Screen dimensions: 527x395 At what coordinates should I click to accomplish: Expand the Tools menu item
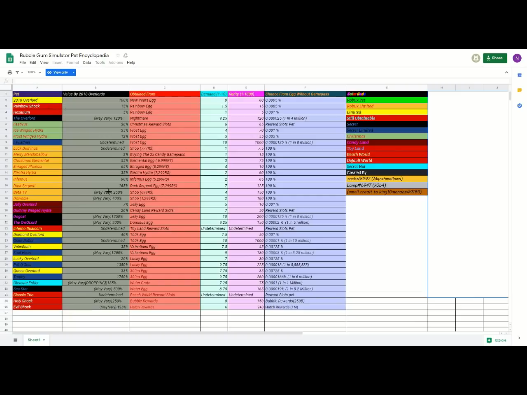[x=100, y=62]
